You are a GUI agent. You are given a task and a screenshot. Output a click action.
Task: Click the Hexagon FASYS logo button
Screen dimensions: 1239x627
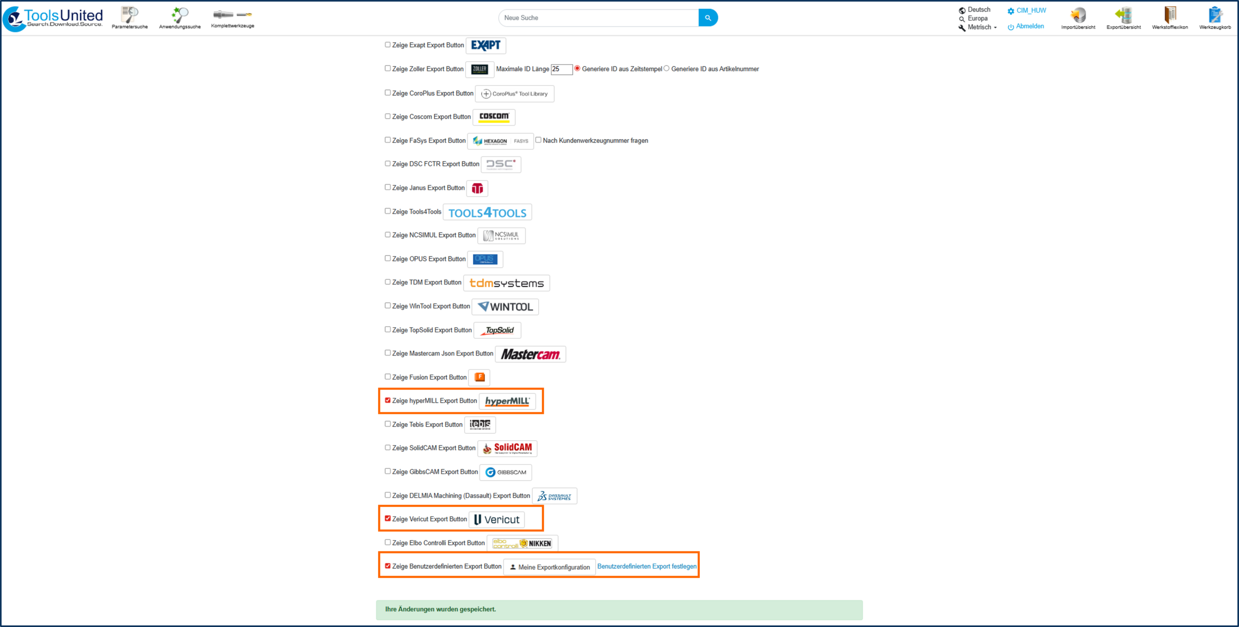(x=500, y=141)
